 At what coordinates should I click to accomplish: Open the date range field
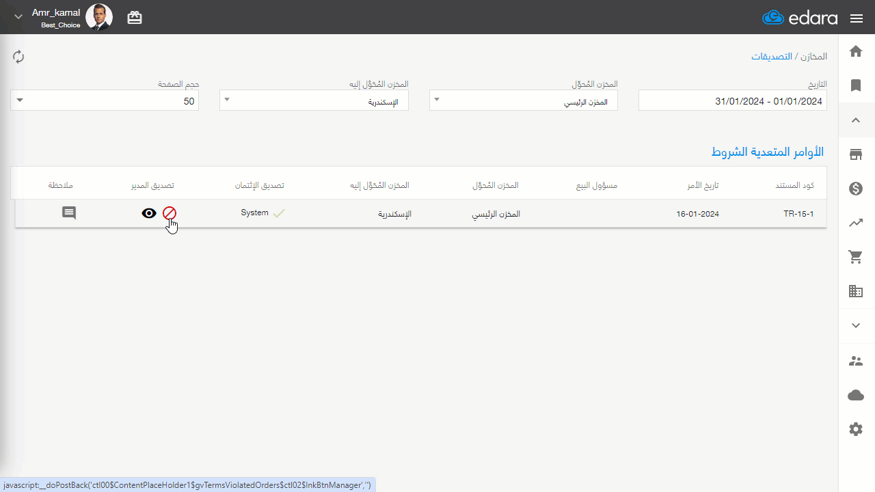coord(733,101)
